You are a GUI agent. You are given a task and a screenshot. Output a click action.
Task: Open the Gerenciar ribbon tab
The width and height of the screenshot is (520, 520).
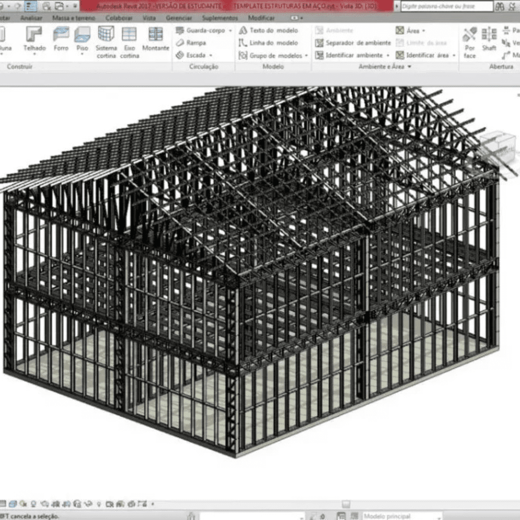point(179,18)
